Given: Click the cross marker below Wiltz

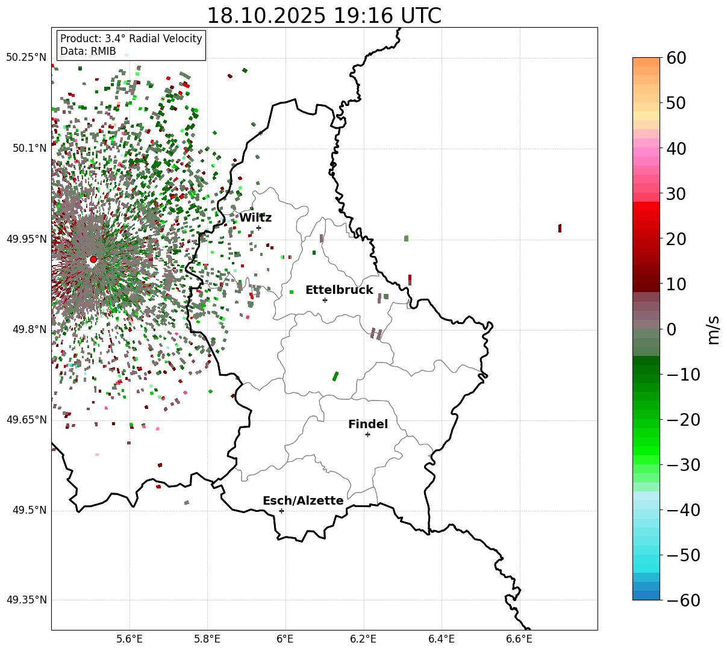Looking at the screenshot, I should [x=258, y=228].
